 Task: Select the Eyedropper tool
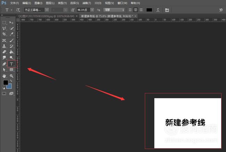[11, 34]
